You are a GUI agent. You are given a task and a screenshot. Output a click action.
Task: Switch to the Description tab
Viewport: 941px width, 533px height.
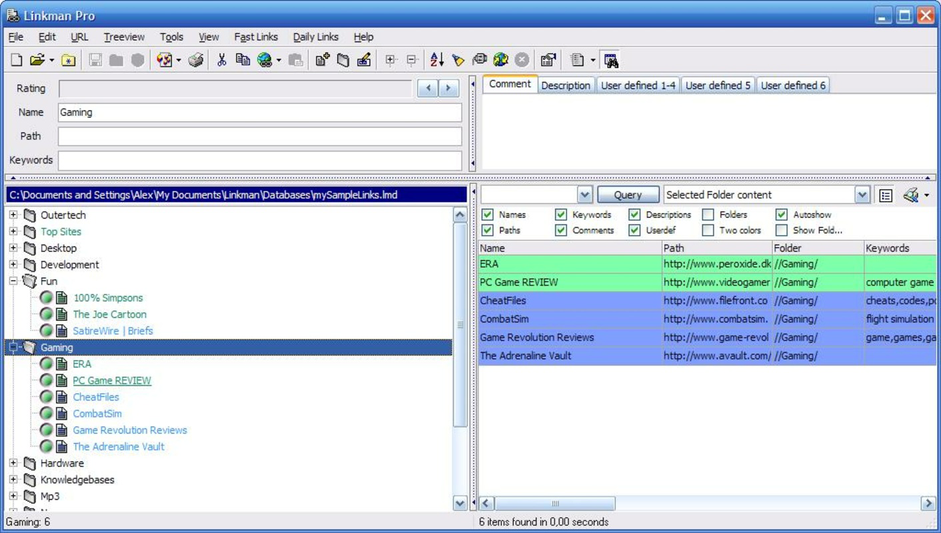(x=565, y=85)
